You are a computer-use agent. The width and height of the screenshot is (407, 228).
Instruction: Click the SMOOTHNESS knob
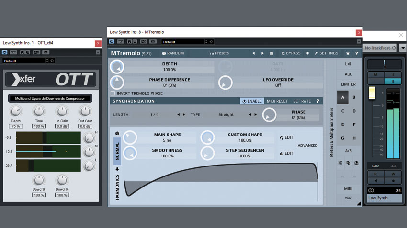click(130, 153)
